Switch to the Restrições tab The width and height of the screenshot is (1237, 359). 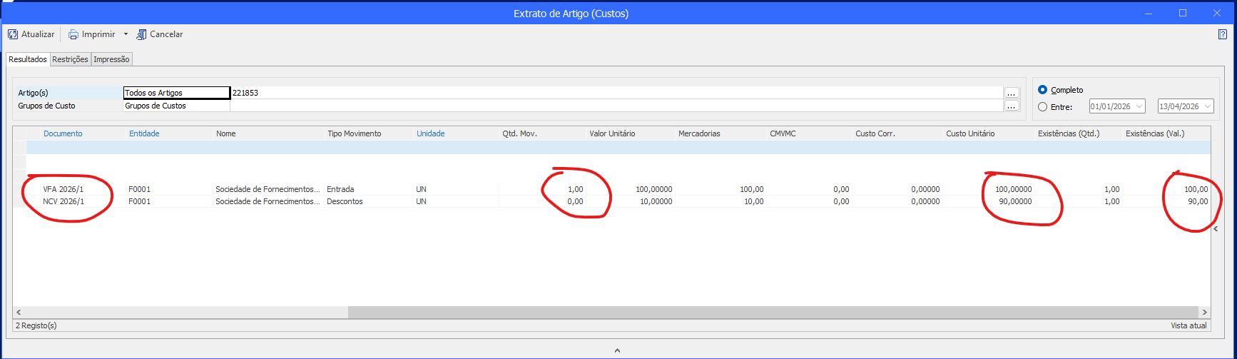click(x=70, y=59)
